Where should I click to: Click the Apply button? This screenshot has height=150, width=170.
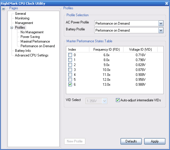click(155, 141)
